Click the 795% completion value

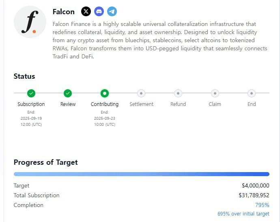262,205
